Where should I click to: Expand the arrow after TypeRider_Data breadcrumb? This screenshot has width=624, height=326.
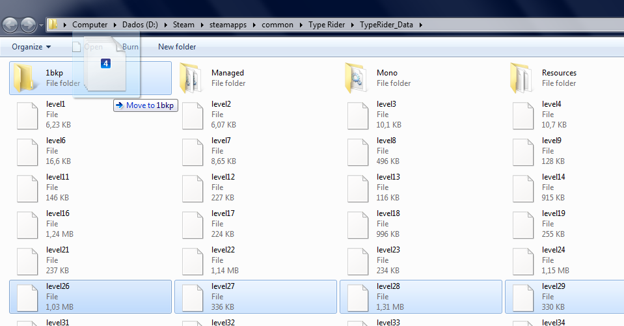point(420,25)
